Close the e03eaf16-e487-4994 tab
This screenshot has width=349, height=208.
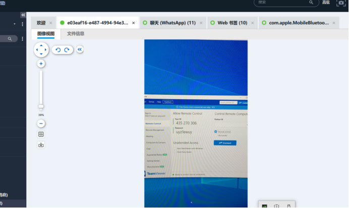tap(133, 23)
